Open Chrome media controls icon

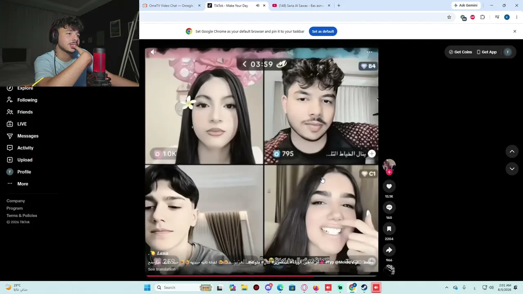[497, 17]
